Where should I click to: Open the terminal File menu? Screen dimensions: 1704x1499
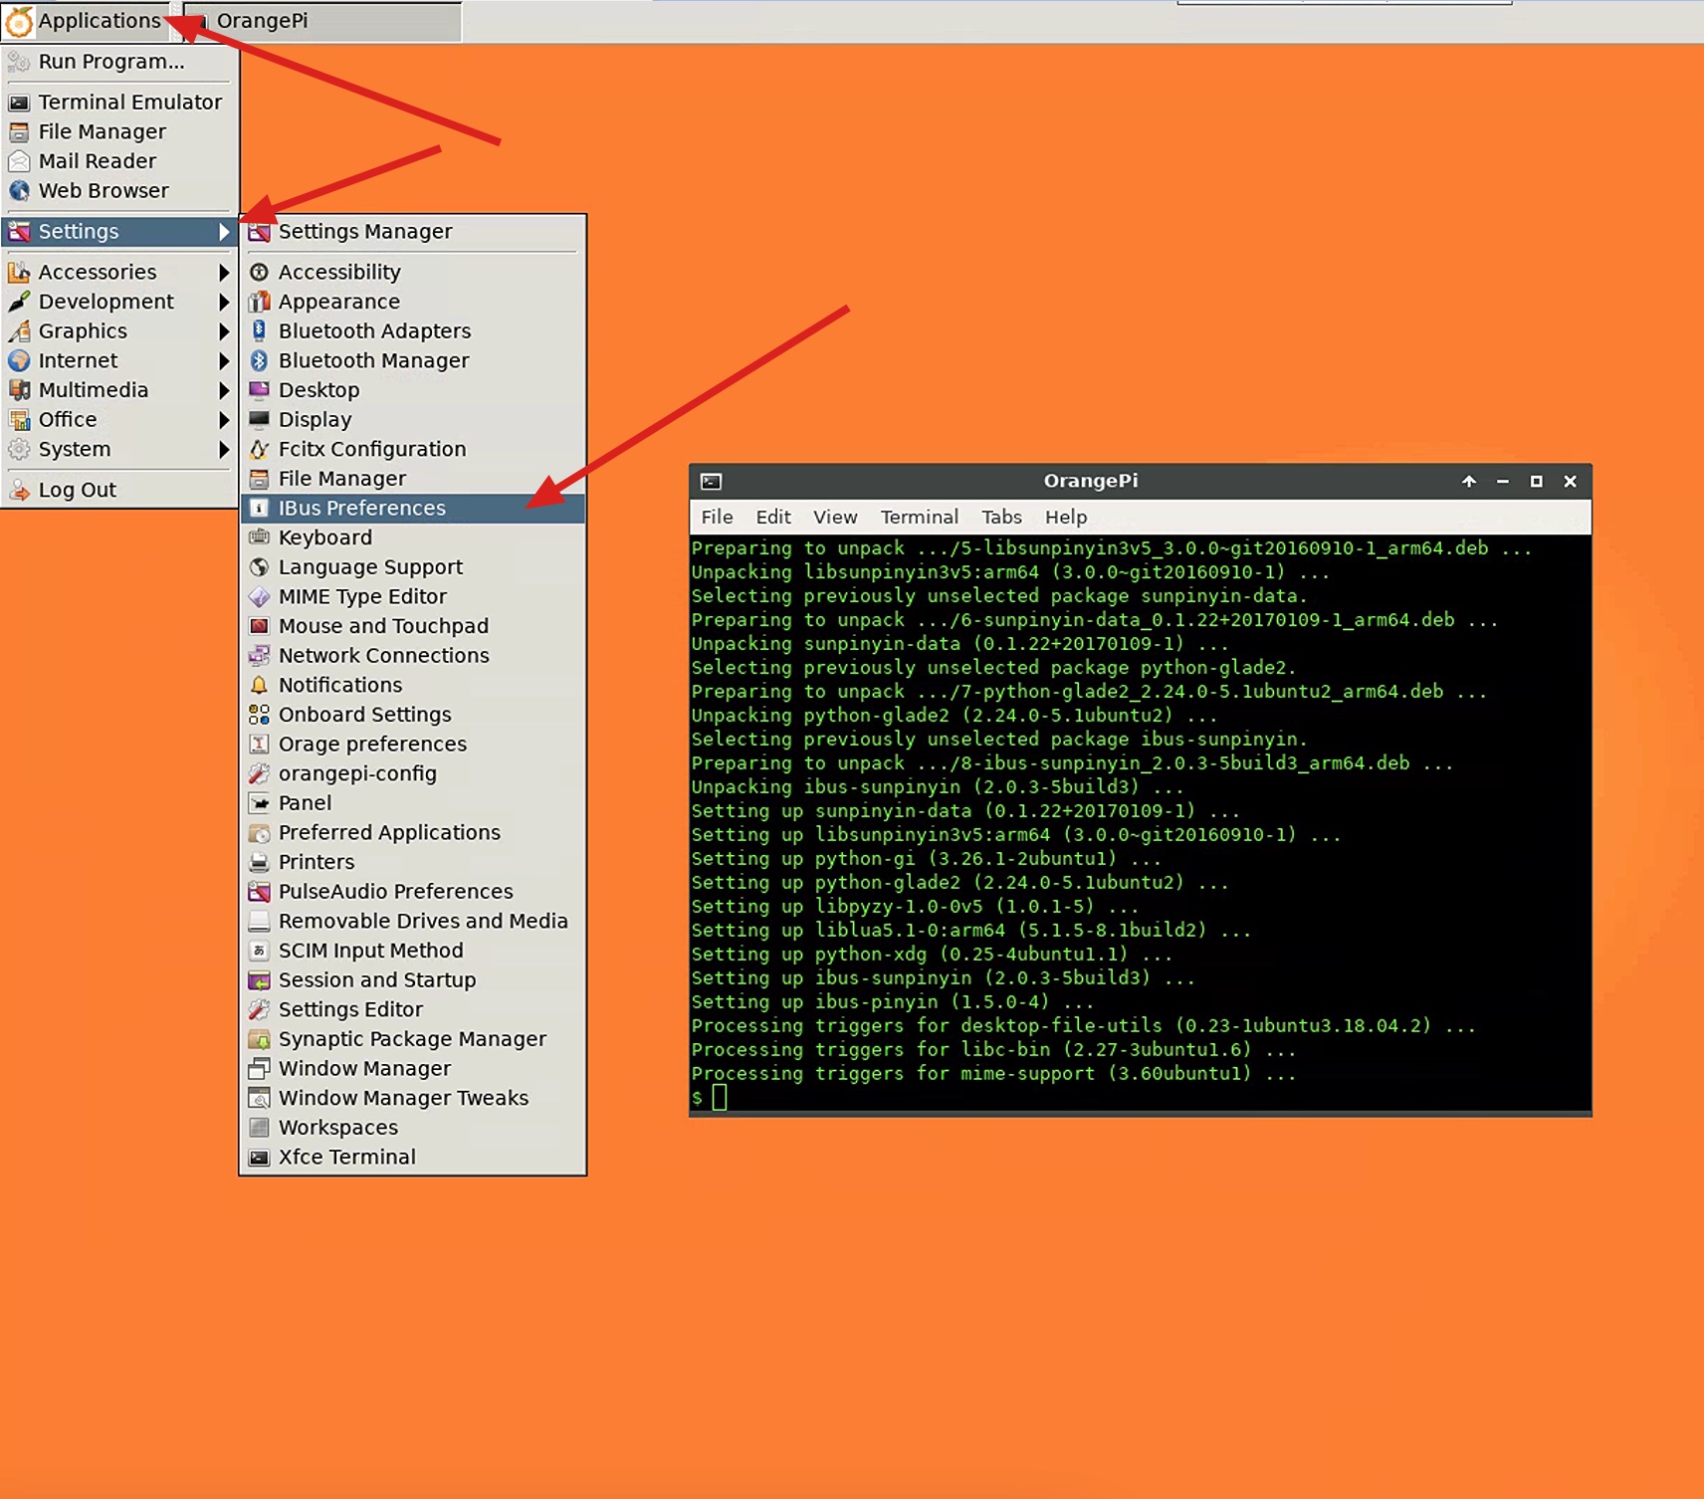717,517
